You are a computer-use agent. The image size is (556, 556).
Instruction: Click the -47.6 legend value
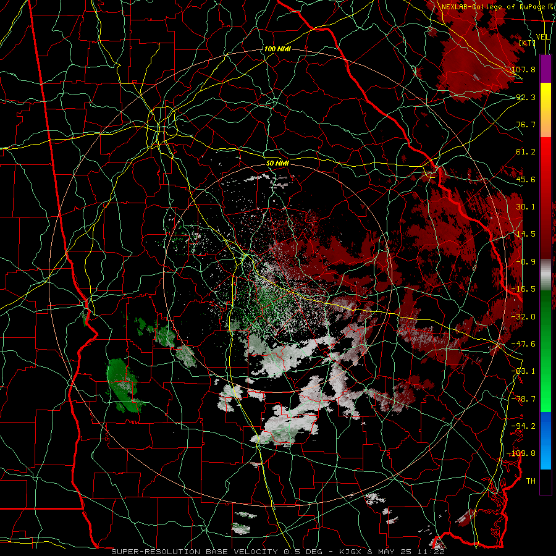(x=523, y=343)
